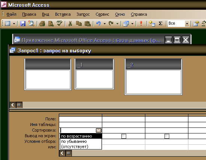Click the Show Table icon
The image size is (206, 160).
click(x=152, y=24)
